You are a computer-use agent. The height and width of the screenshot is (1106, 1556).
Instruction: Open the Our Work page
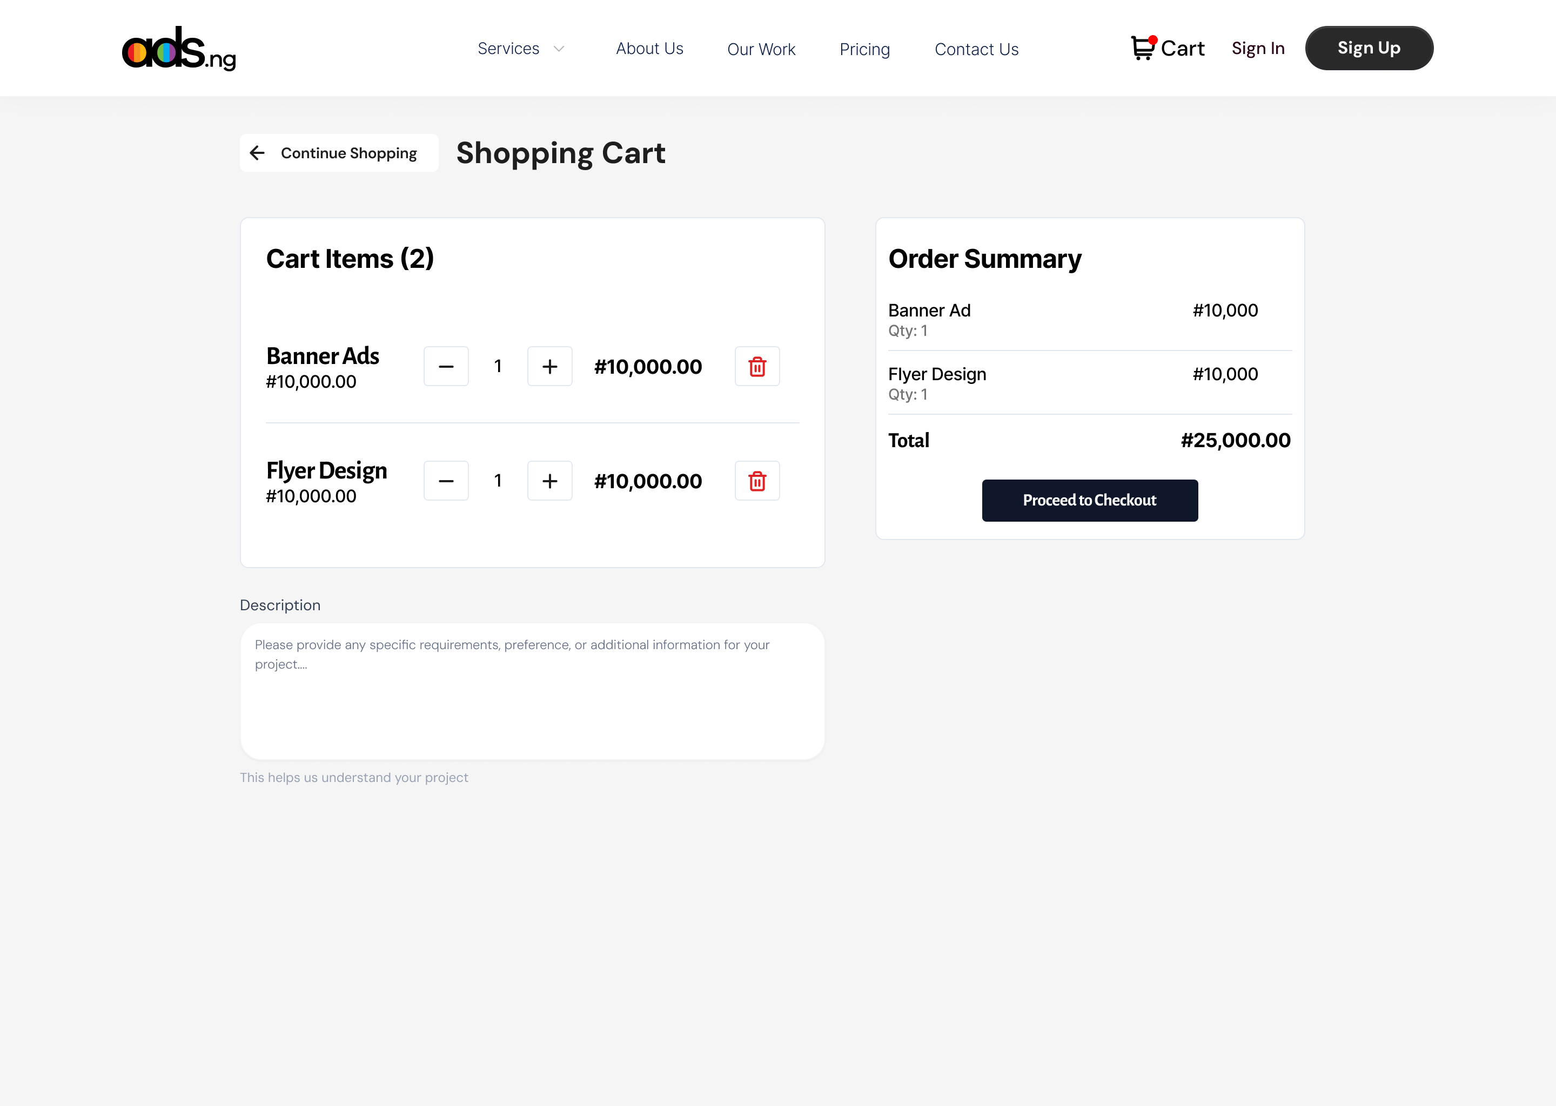tap(761, 50)
